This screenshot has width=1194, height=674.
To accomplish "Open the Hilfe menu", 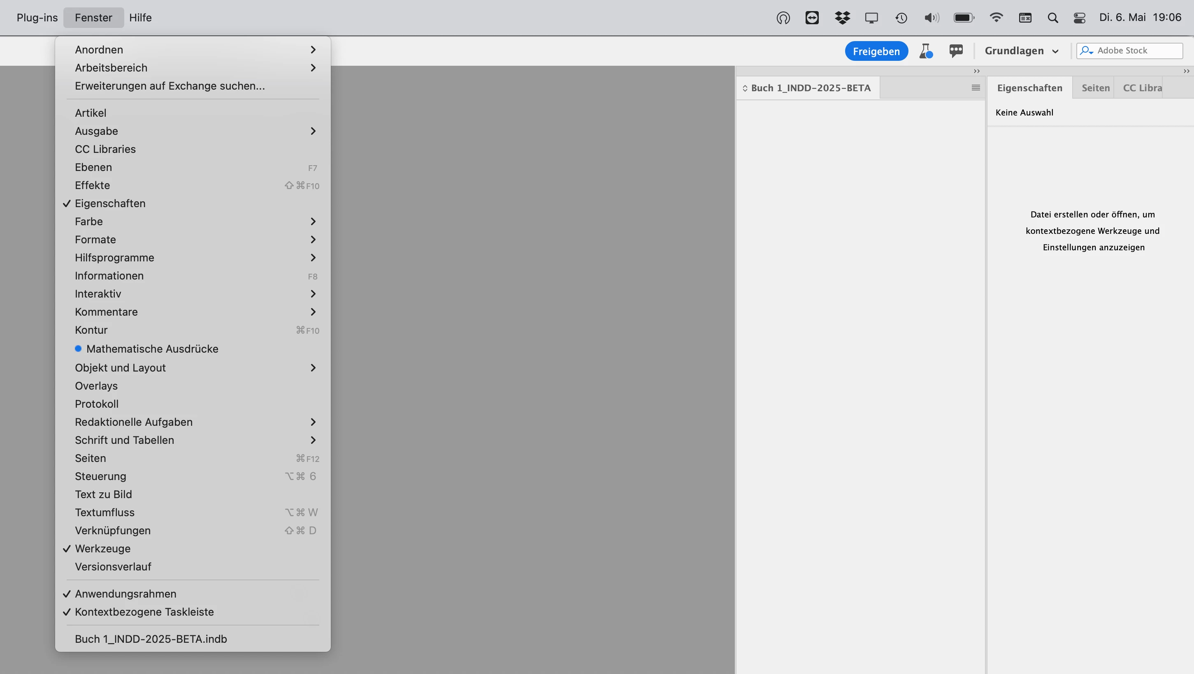I will 140,18.
